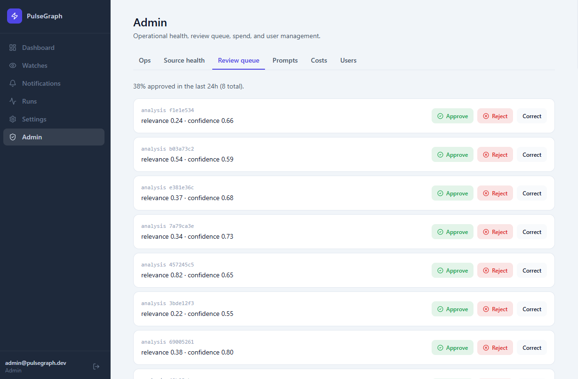Click the Watches eye icon

(x=13, y=65)
